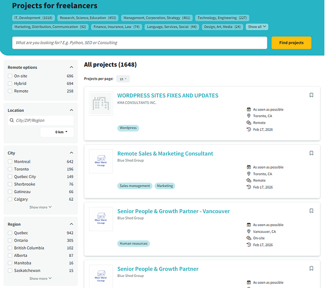Bookmark the WORDPRESS SITES FIXES AND UPDATES project
Screen dimensions: 325x288
(311, 95)
